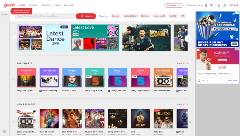Show next banner in featured carousel
The image size is (240, 136).
pyautogui.click(x=188, y=39)
